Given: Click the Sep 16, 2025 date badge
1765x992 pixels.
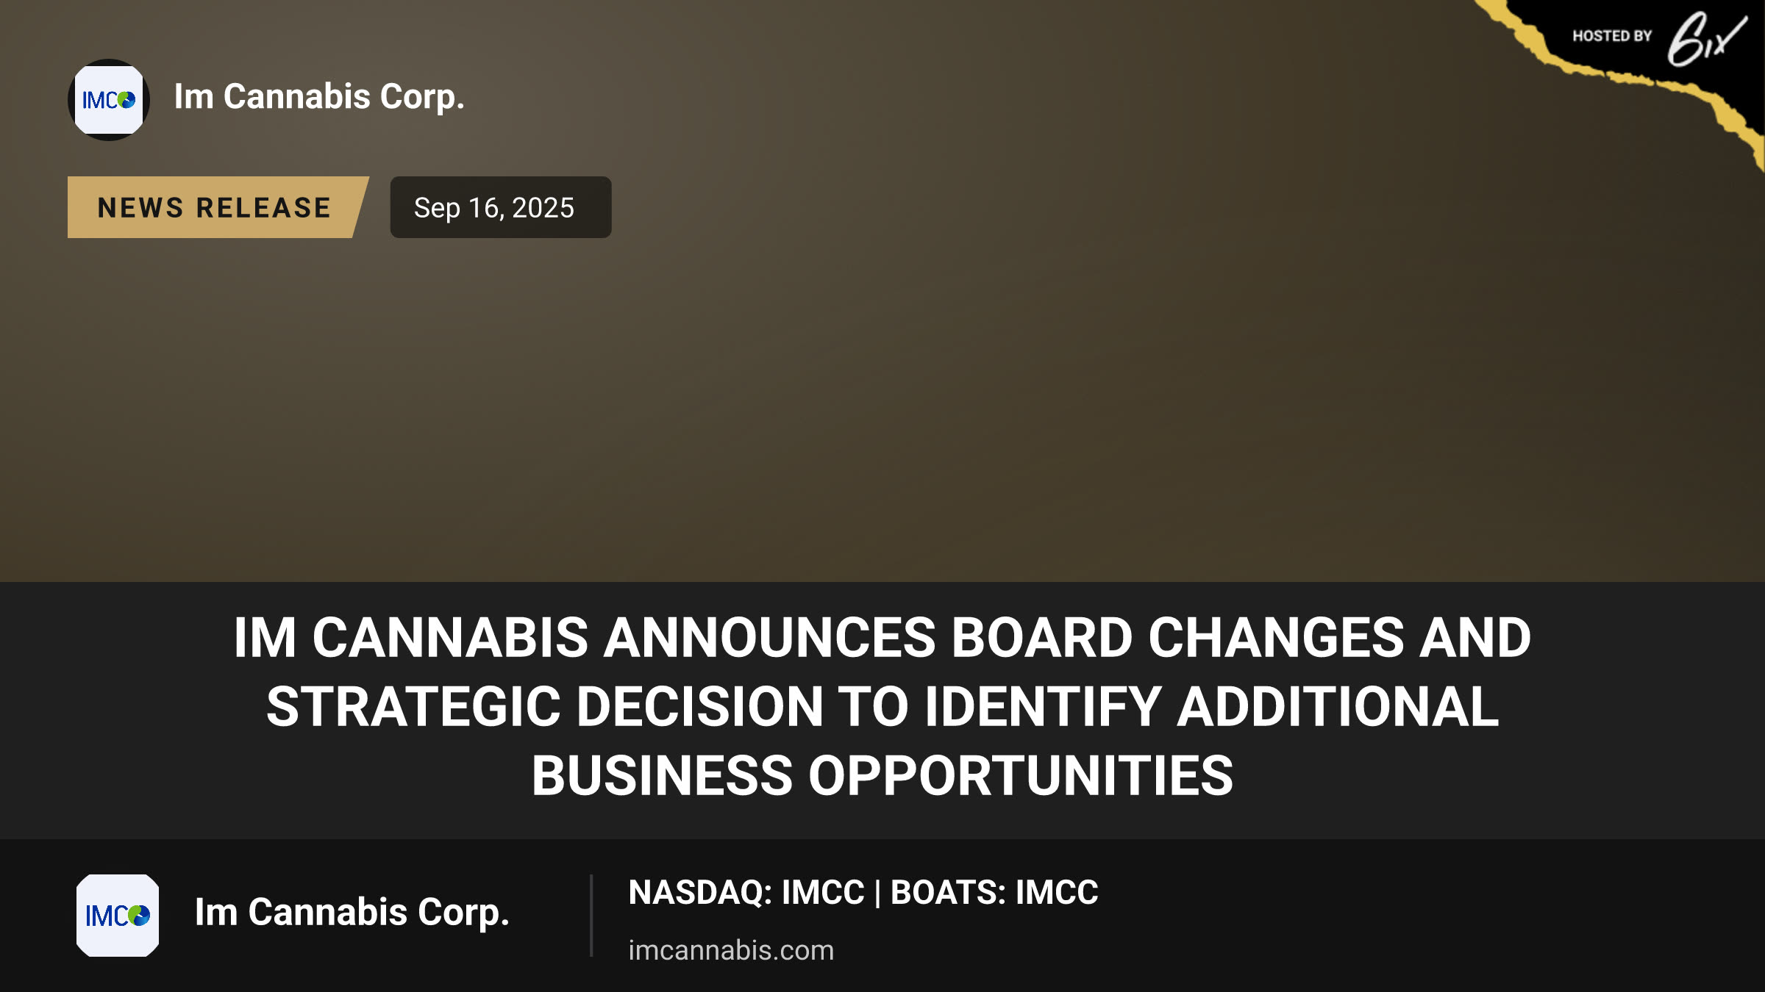Looking at the screenshot, I should pos(500,207).
